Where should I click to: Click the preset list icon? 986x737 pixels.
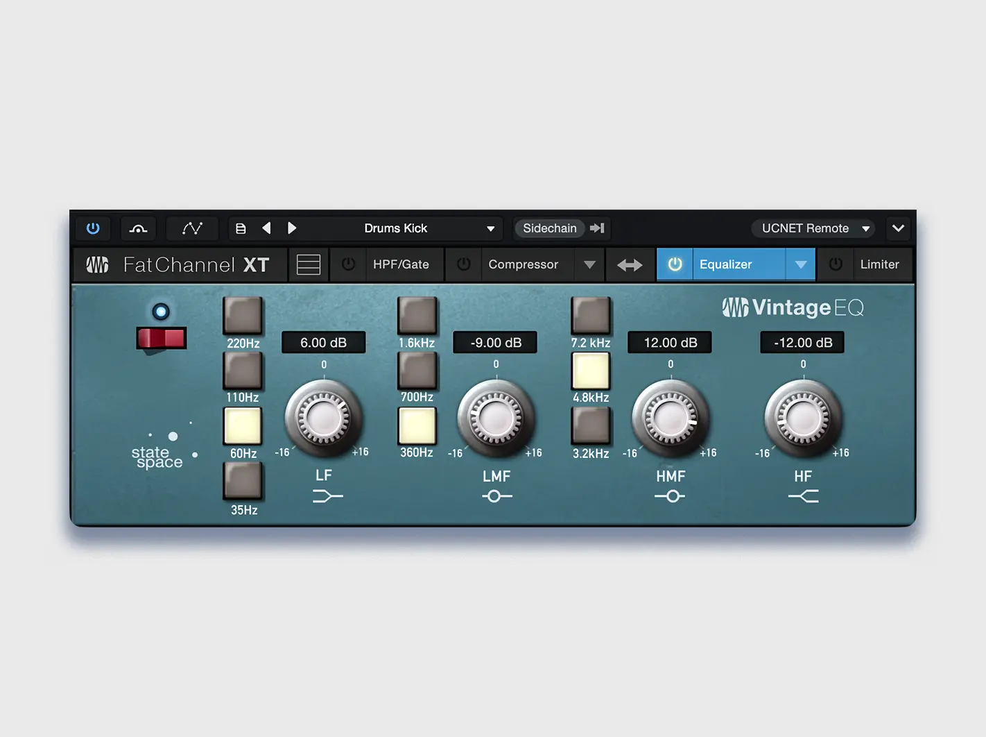pyautogui.click(x=240, y=228)
